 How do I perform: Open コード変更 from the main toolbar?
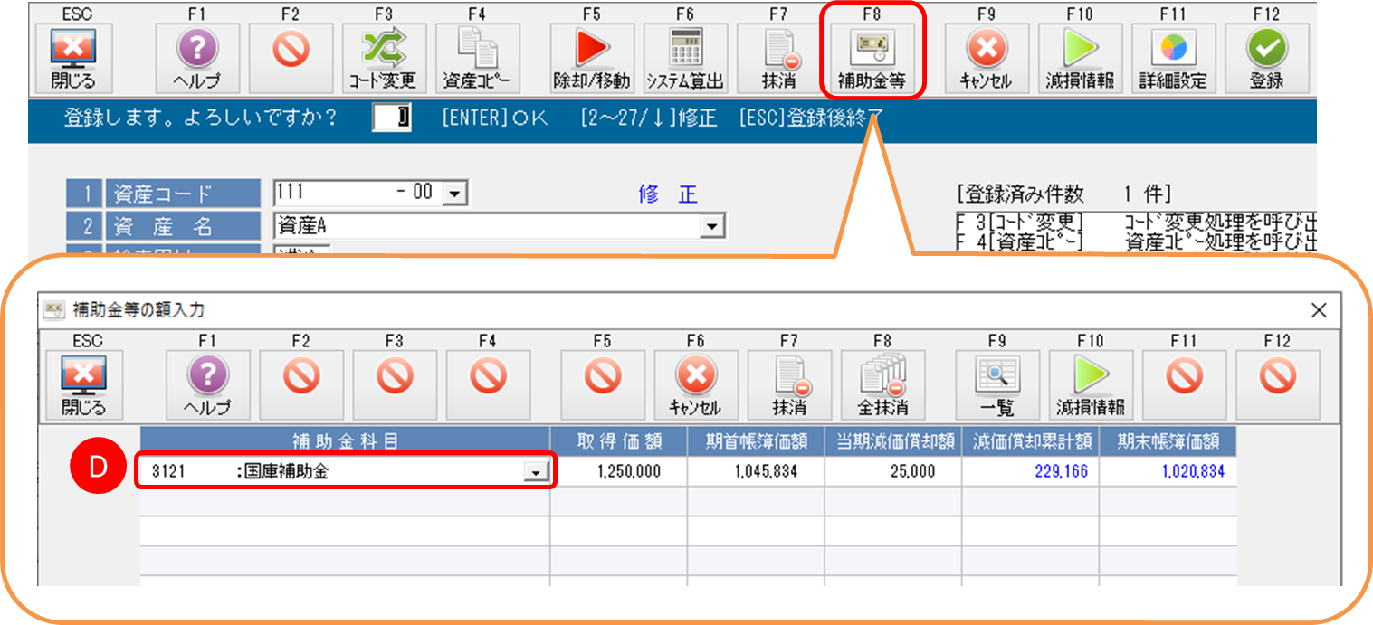coord(383,58)
